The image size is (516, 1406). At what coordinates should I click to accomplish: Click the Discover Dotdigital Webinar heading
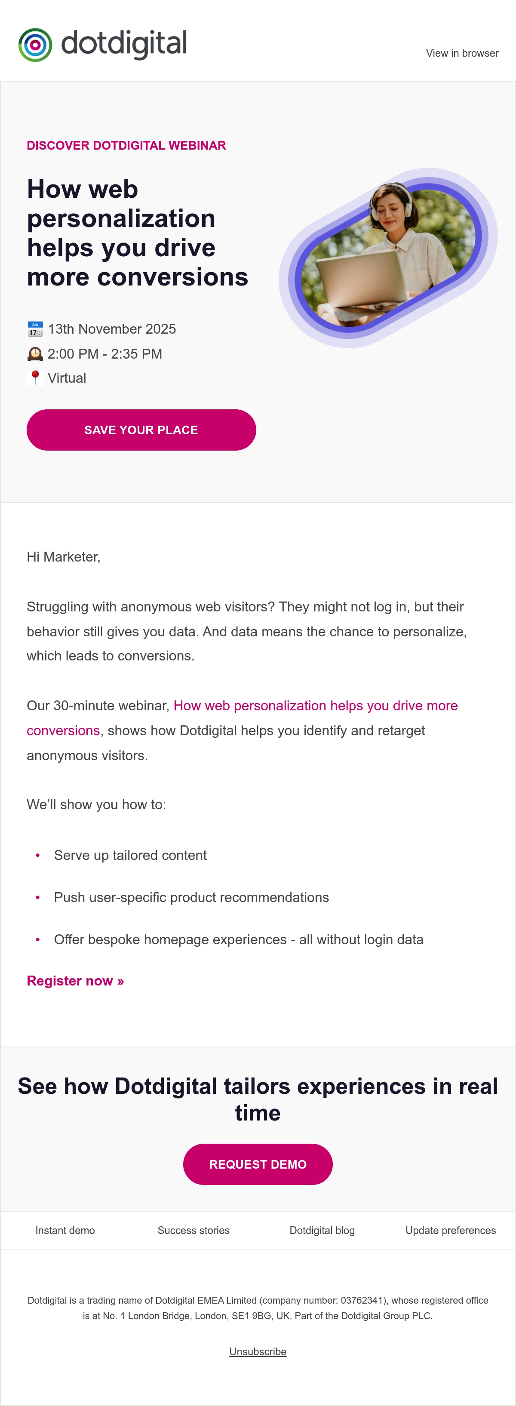[126, 146]
